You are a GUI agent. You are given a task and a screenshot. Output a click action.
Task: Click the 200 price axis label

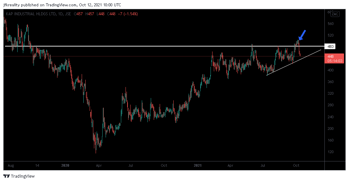coord(330,129)
